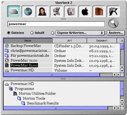Viewport: 127px width, 115px height.
Task: Switch to the People search channel
Action: 42,11
